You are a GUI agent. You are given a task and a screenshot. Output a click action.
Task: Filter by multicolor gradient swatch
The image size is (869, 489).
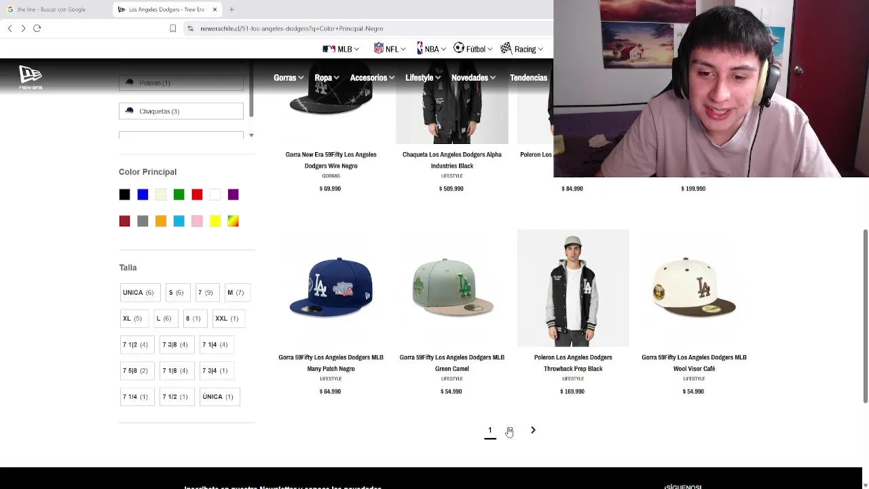(233, 221)
